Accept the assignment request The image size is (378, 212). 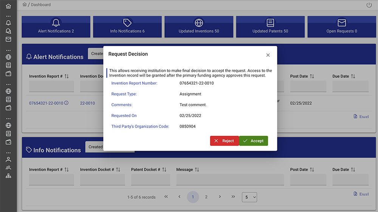[x=253, y=141]
